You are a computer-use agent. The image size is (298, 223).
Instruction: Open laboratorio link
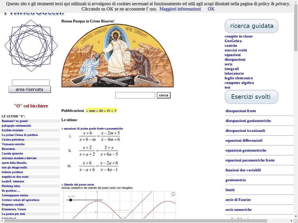[234, 73]
